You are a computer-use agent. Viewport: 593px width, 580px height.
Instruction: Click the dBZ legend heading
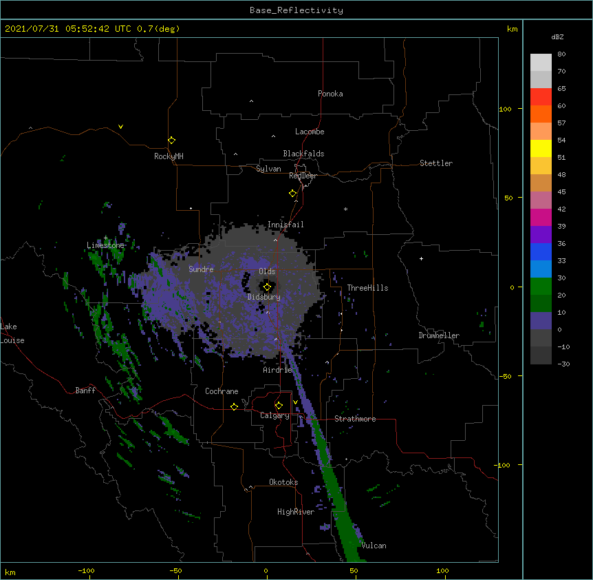tap(557, 37)
